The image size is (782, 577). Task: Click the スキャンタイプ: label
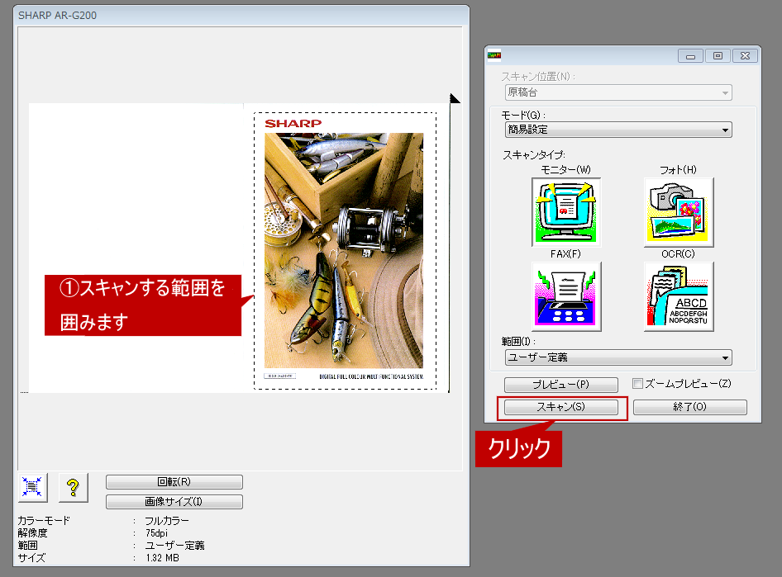(534, 155)
